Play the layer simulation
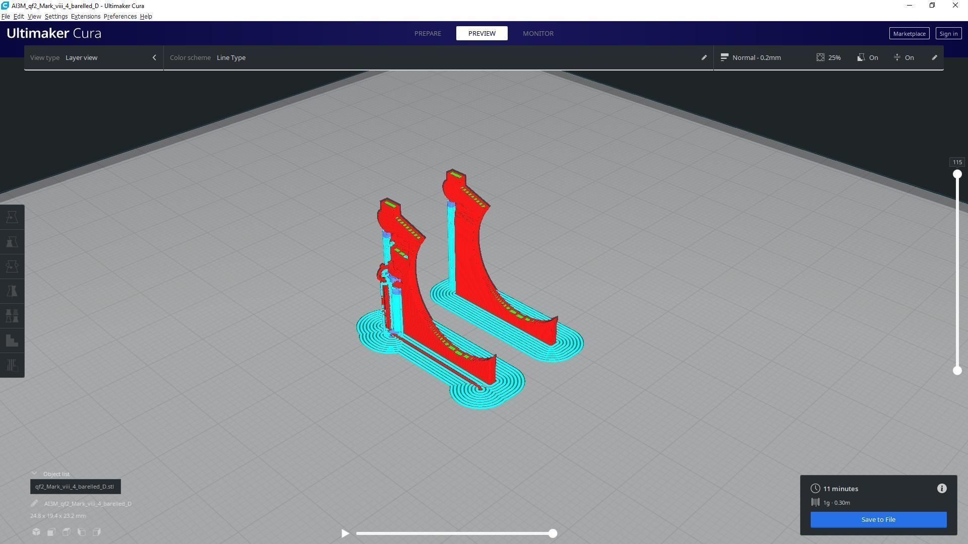The height and width of the screenshot is (544, 968). (x=345, y=533)
